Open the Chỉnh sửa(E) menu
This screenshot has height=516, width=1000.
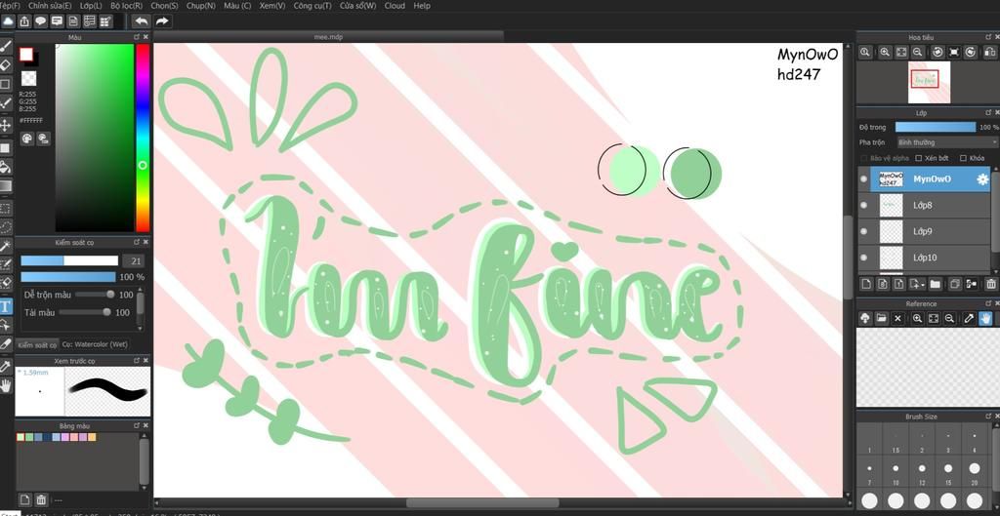coord(50,5)
